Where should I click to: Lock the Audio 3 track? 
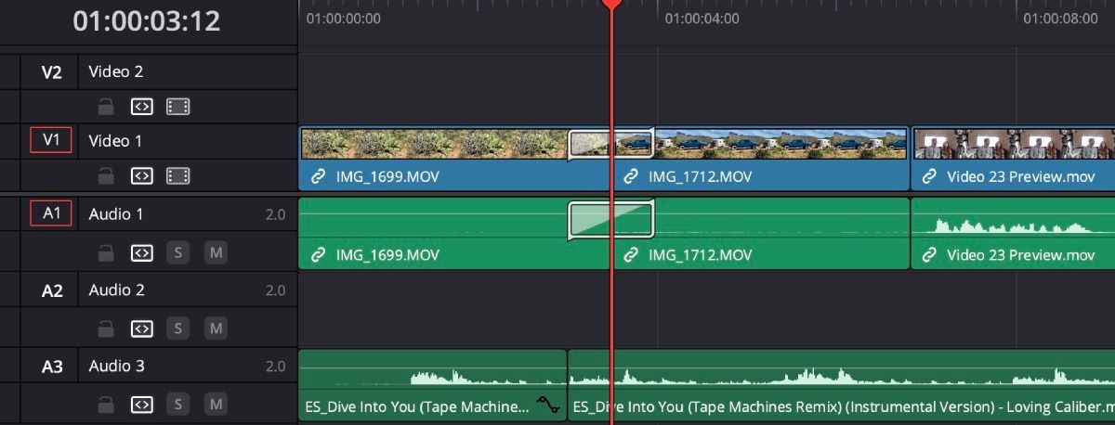click(107, 404)
